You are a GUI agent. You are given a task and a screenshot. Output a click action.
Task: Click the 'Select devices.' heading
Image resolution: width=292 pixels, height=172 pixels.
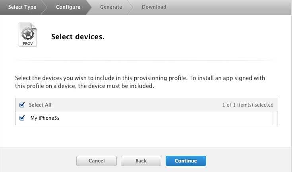[78, 37]
